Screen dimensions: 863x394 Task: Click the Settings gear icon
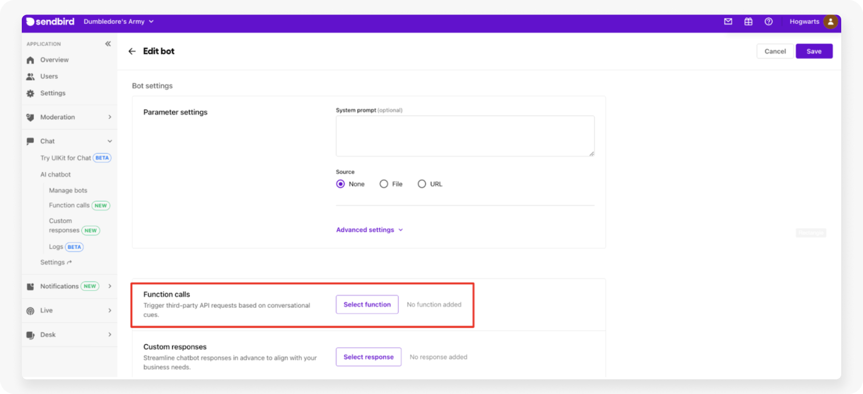tap(30, 93)
